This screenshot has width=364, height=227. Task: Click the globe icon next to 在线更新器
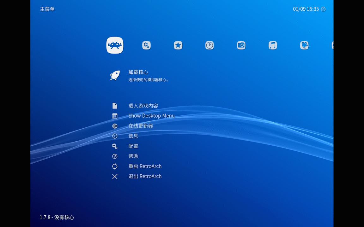(x=115, y=126)
